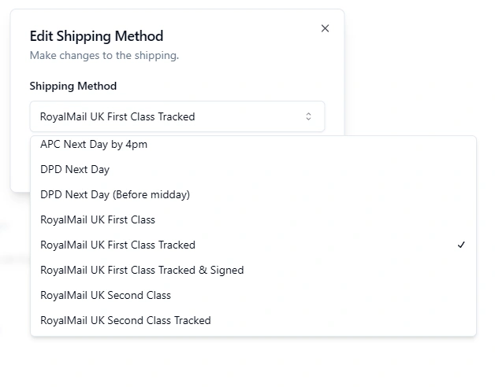495x387 pixels.
Task: Pick DPD Next Day (Before midday)
Action: coord(115,194)
